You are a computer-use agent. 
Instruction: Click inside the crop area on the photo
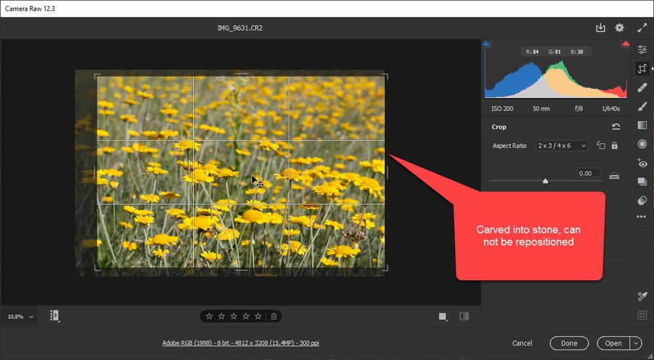point(241,171)
